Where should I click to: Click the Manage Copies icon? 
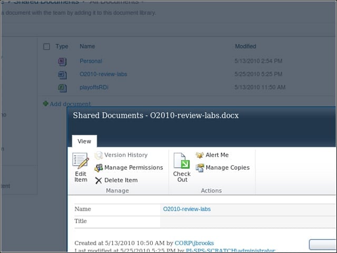tap(200, 168)
